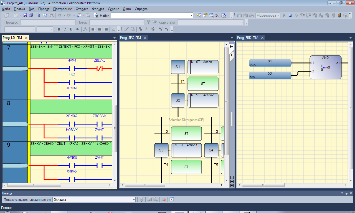Cut selection using scissors icon
Viewport: 355px width, 213px height.
click(x=39, y=15)
